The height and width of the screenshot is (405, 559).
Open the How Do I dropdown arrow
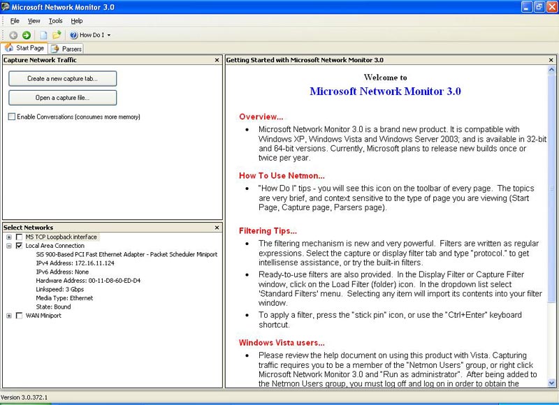tap(109, 35)
